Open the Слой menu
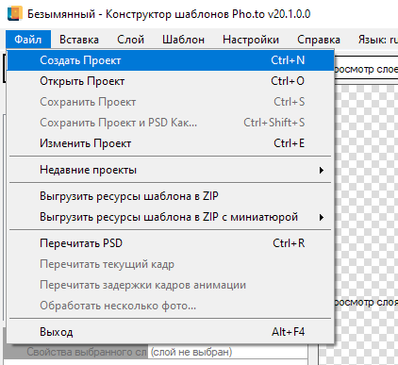 pyautogui.click(x=130, y=40)
